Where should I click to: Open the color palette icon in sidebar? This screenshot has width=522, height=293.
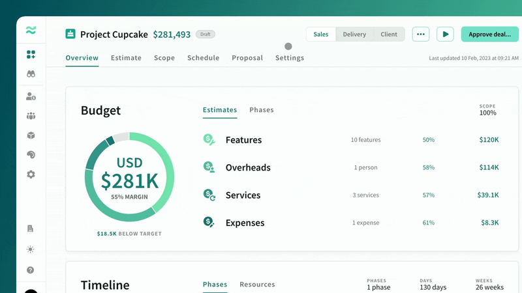pyautogui.click(x=31, y=155)
